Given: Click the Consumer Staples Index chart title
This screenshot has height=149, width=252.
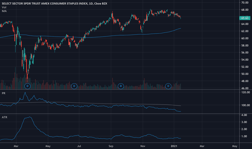Looking at the screenshot, I should click(54, 4).
